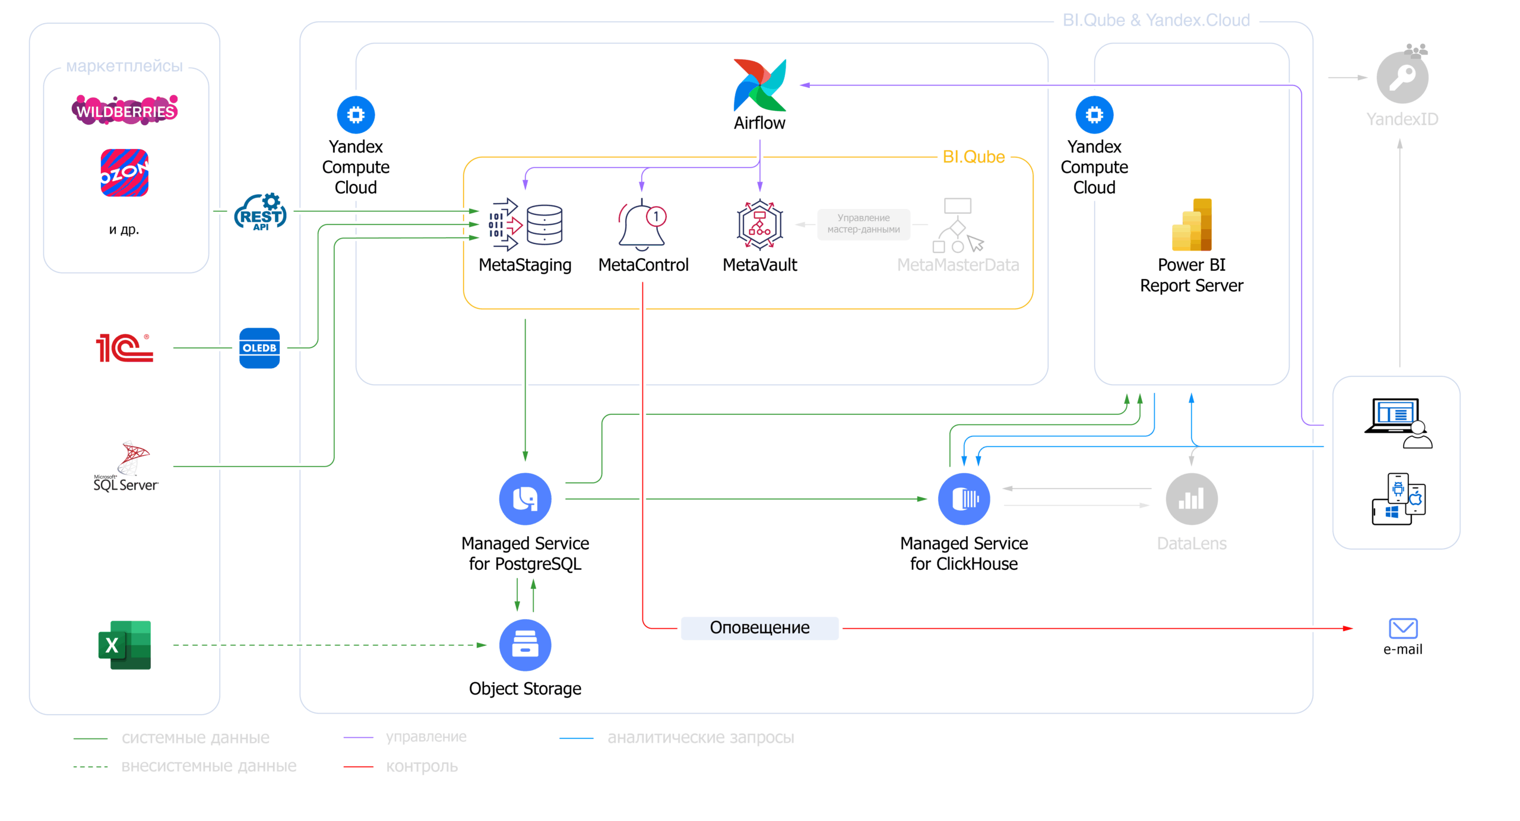Click the grey DataLens chart icon
The width and height of the screenshot is (1520, 821).
(1191, 499)
